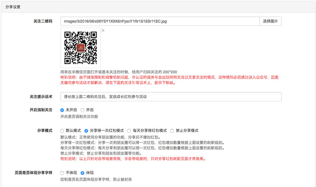Viewport: 316px width, 187px height.
Task: Click the description line starting 默认模式：正常使用
Action: click(x=111, y=137)
